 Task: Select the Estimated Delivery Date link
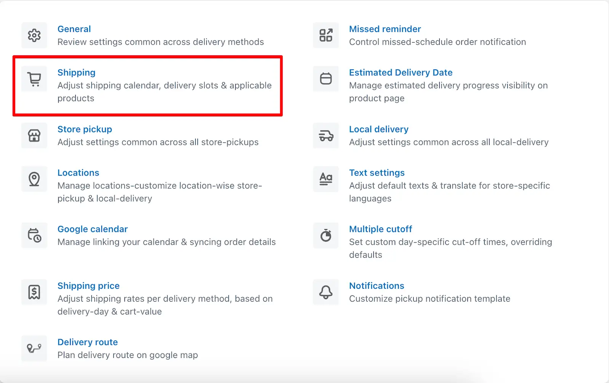point(401,72)
